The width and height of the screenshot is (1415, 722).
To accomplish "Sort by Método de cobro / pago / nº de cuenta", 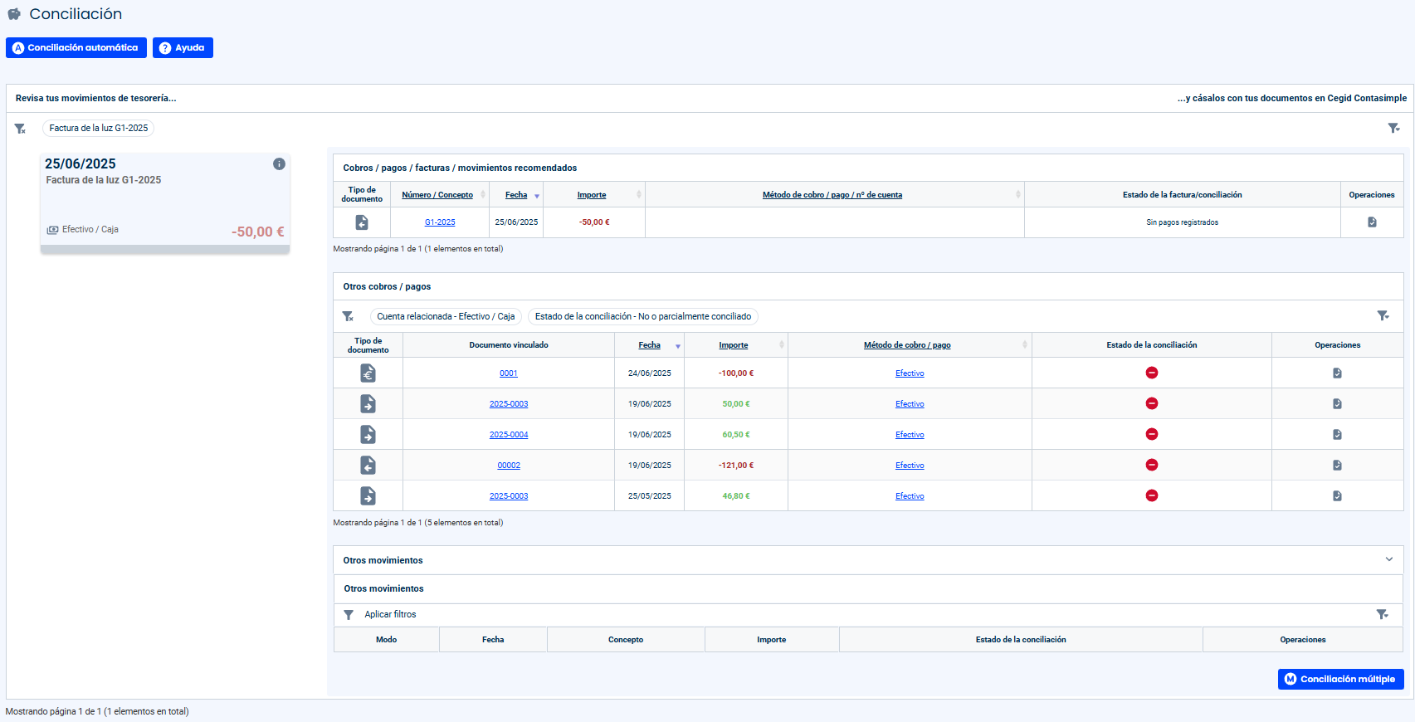I will [832, 195].
